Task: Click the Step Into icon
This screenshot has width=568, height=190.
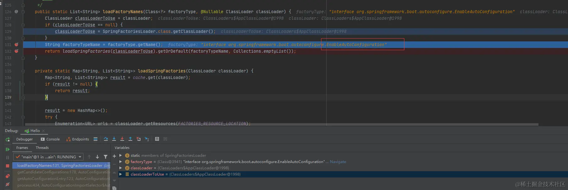Action: (x=114, y=139)
